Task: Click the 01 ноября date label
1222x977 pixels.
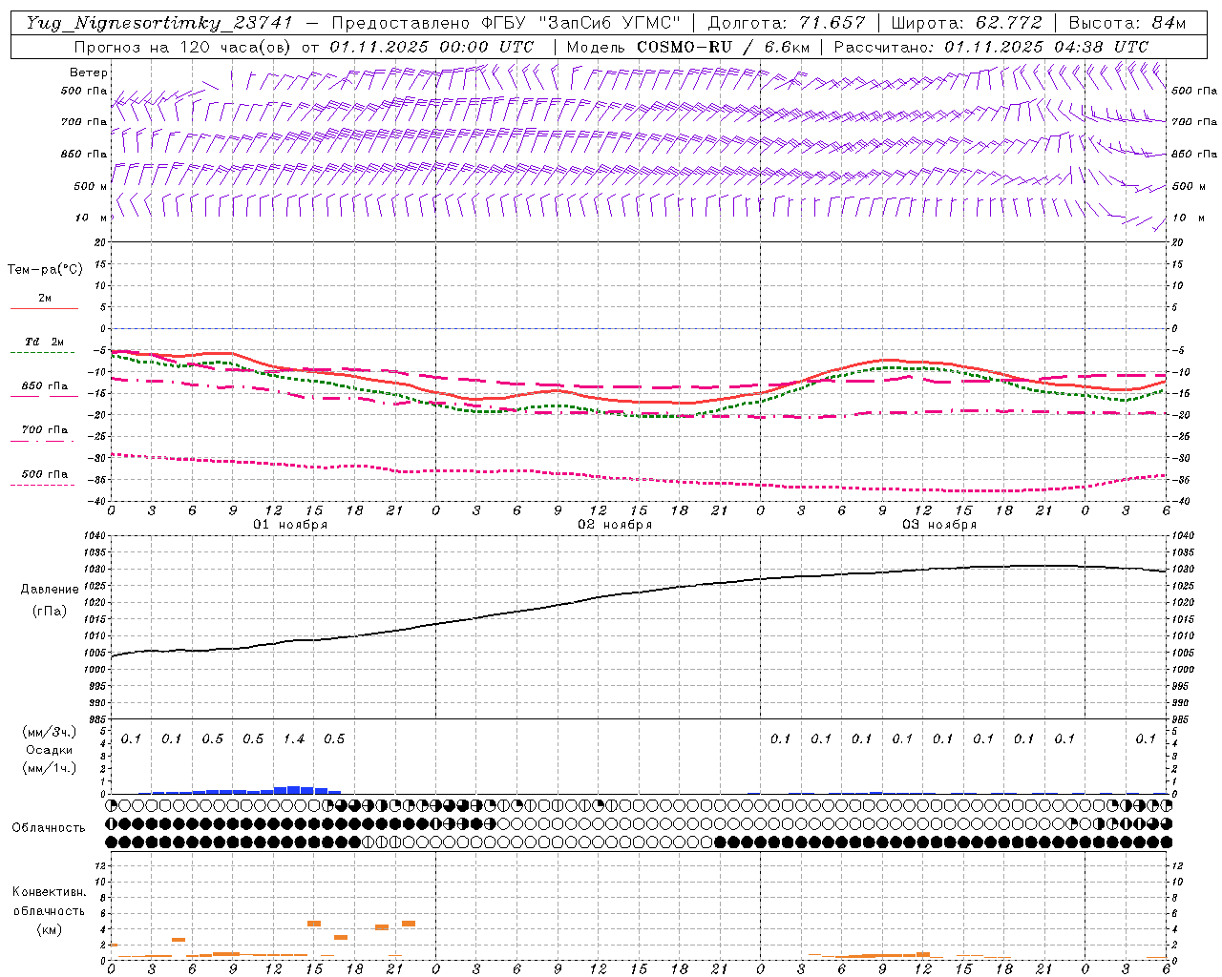Action: click(x=290, y=525)
